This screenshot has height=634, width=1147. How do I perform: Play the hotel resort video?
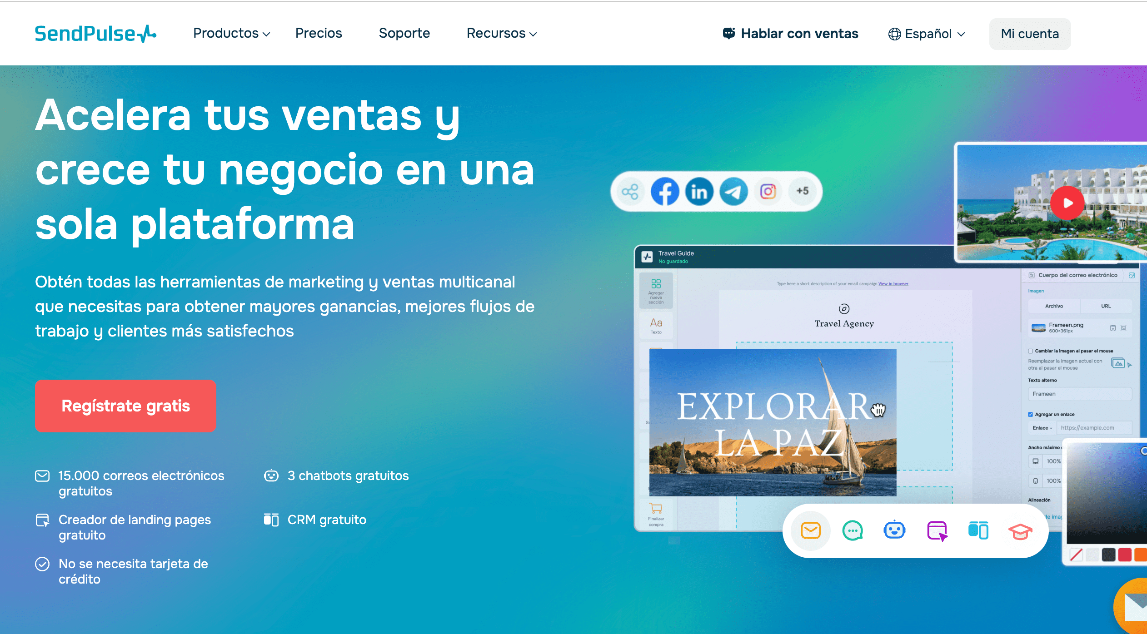(1067, 203)
